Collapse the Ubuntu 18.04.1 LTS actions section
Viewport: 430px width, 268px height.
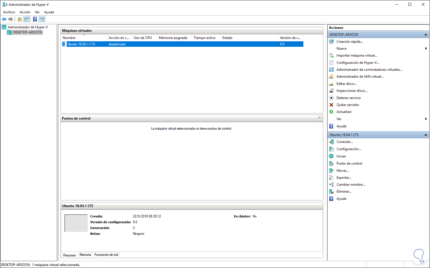426,135
